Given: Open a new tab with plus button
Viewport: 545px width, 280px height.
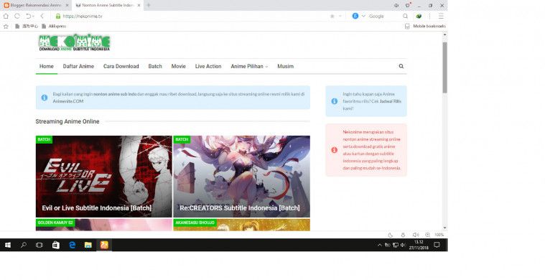Looking at the screenshot, I should click(149, 5).
